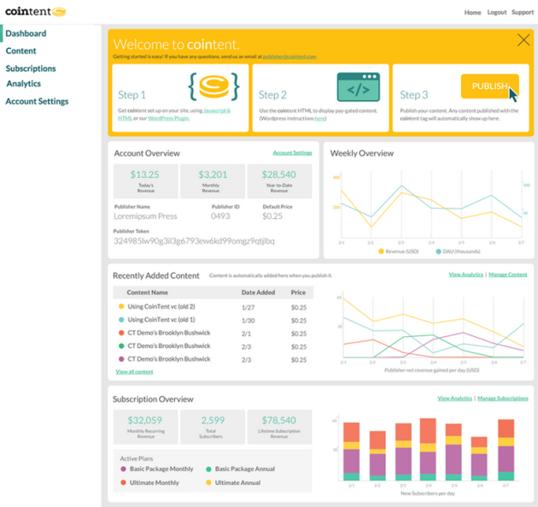Click the teal dot beside 'Using CoinTent vc (old 1)'
Screen dimensions: 538x507
[121, 320]
